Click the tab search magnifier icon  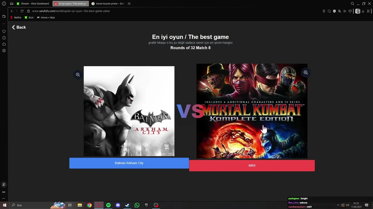[x=352, y=4]
